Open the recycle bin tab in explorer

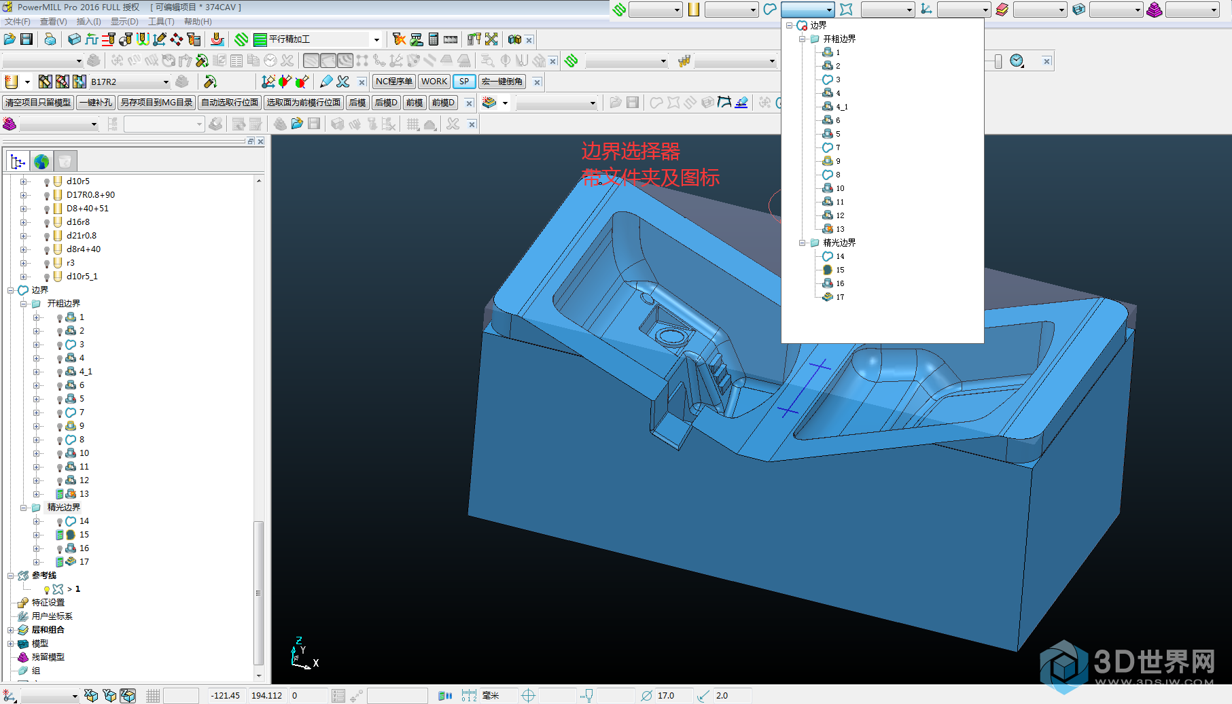click(65, 162)
